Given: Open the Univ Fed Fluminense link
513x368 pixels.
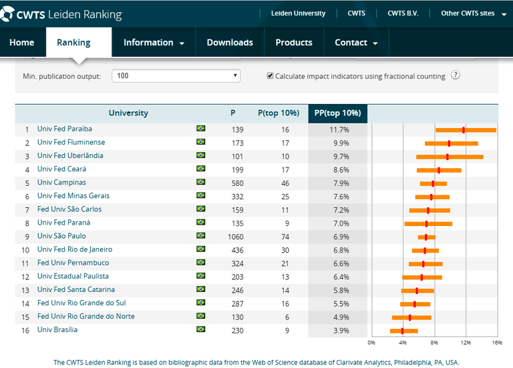Looking at the screenshot, I should coord(71,143).
